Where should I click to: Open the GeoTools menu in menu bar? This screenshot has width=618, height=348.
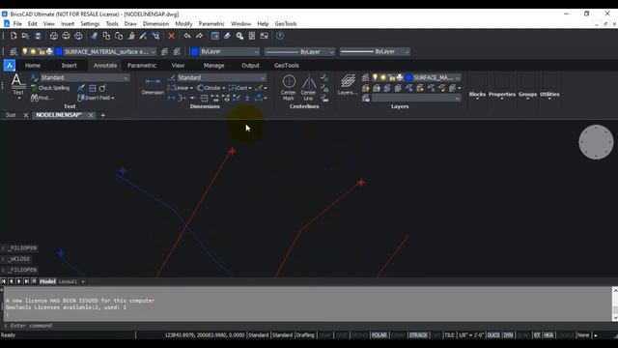[x=286, y=23]
